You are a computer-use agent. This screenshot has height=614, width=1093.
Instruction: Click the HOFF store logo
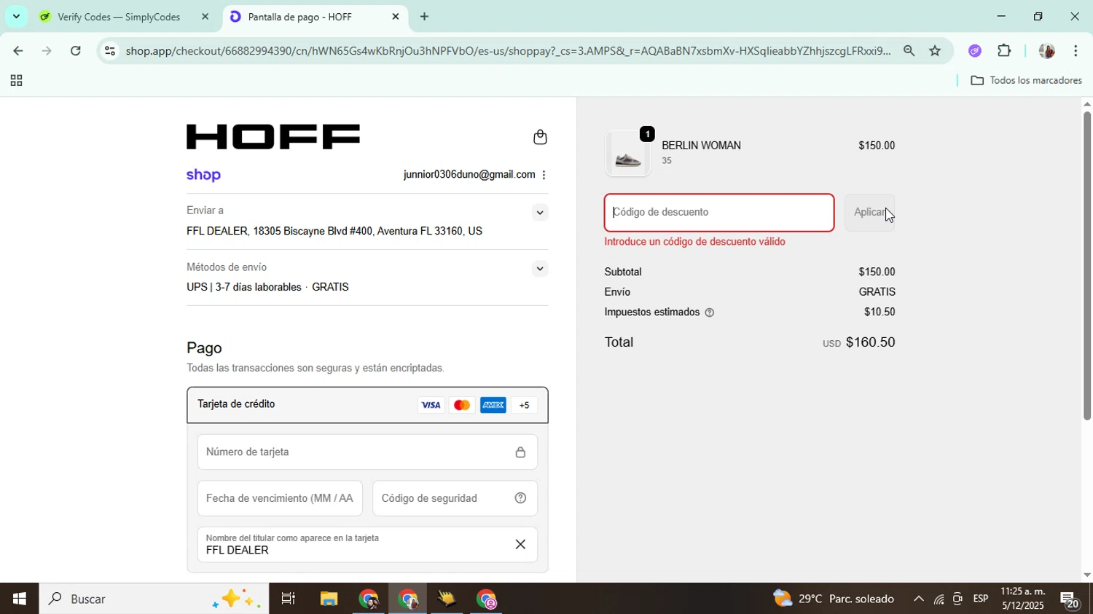click(x=273, y=137)
